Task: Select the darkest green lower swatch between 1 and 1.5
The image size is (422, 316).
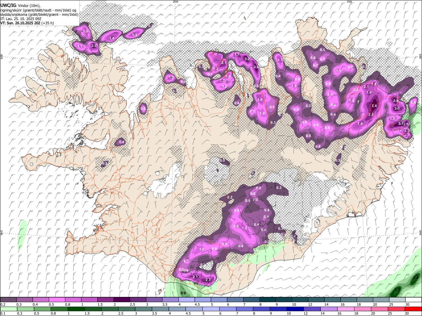Action: (x=76, y=309)
